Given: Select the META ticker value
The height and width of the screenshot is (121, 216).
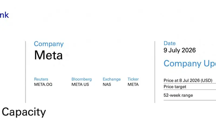Looking at the screenshot, I should [x=133, y=84].
